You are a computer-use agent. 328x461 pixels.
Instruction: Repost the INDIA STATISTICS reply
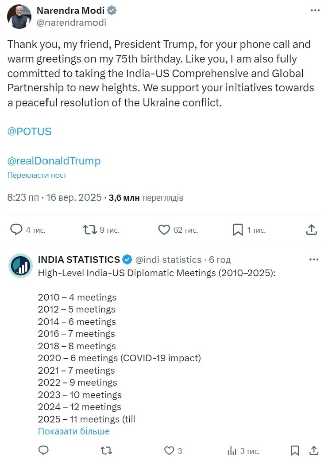point(106,451)
